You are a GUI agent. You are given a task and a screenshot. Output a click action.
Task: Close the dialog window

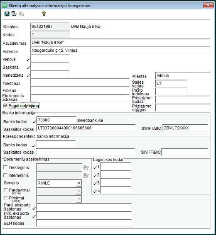pos(208,5)
